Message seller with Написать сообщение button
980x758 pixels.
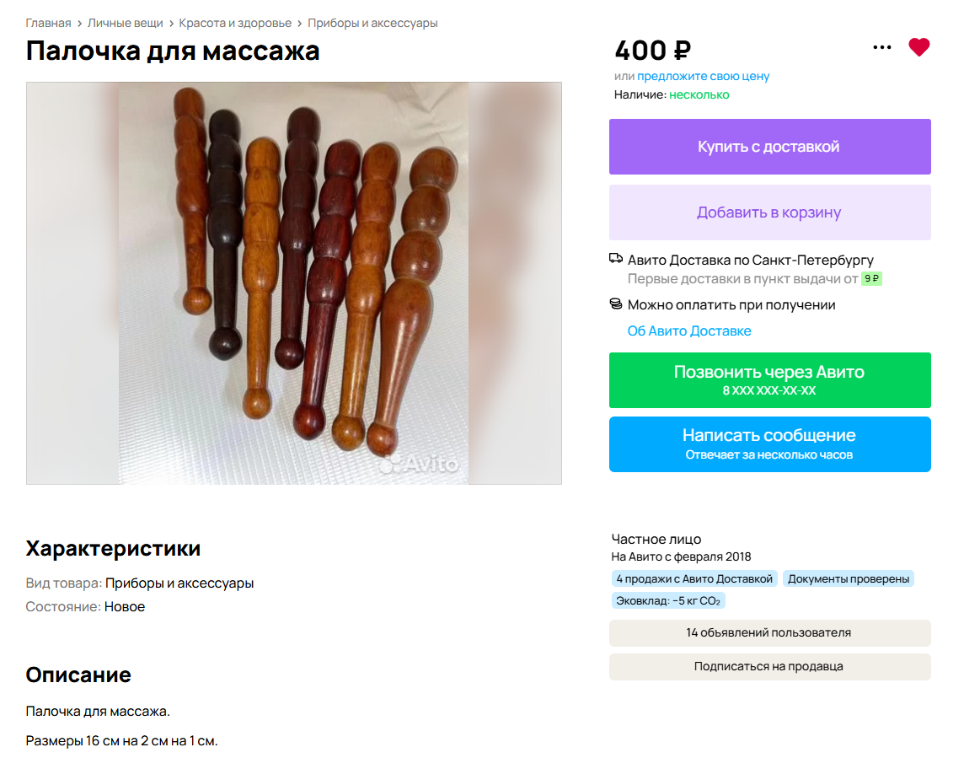[x=770, y=444]
